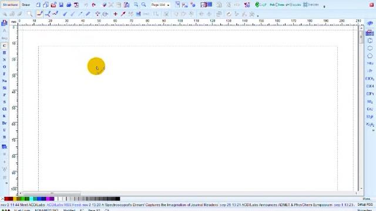Select the Nitrogen atom button
376x211 pixels.
coord(4,60)
